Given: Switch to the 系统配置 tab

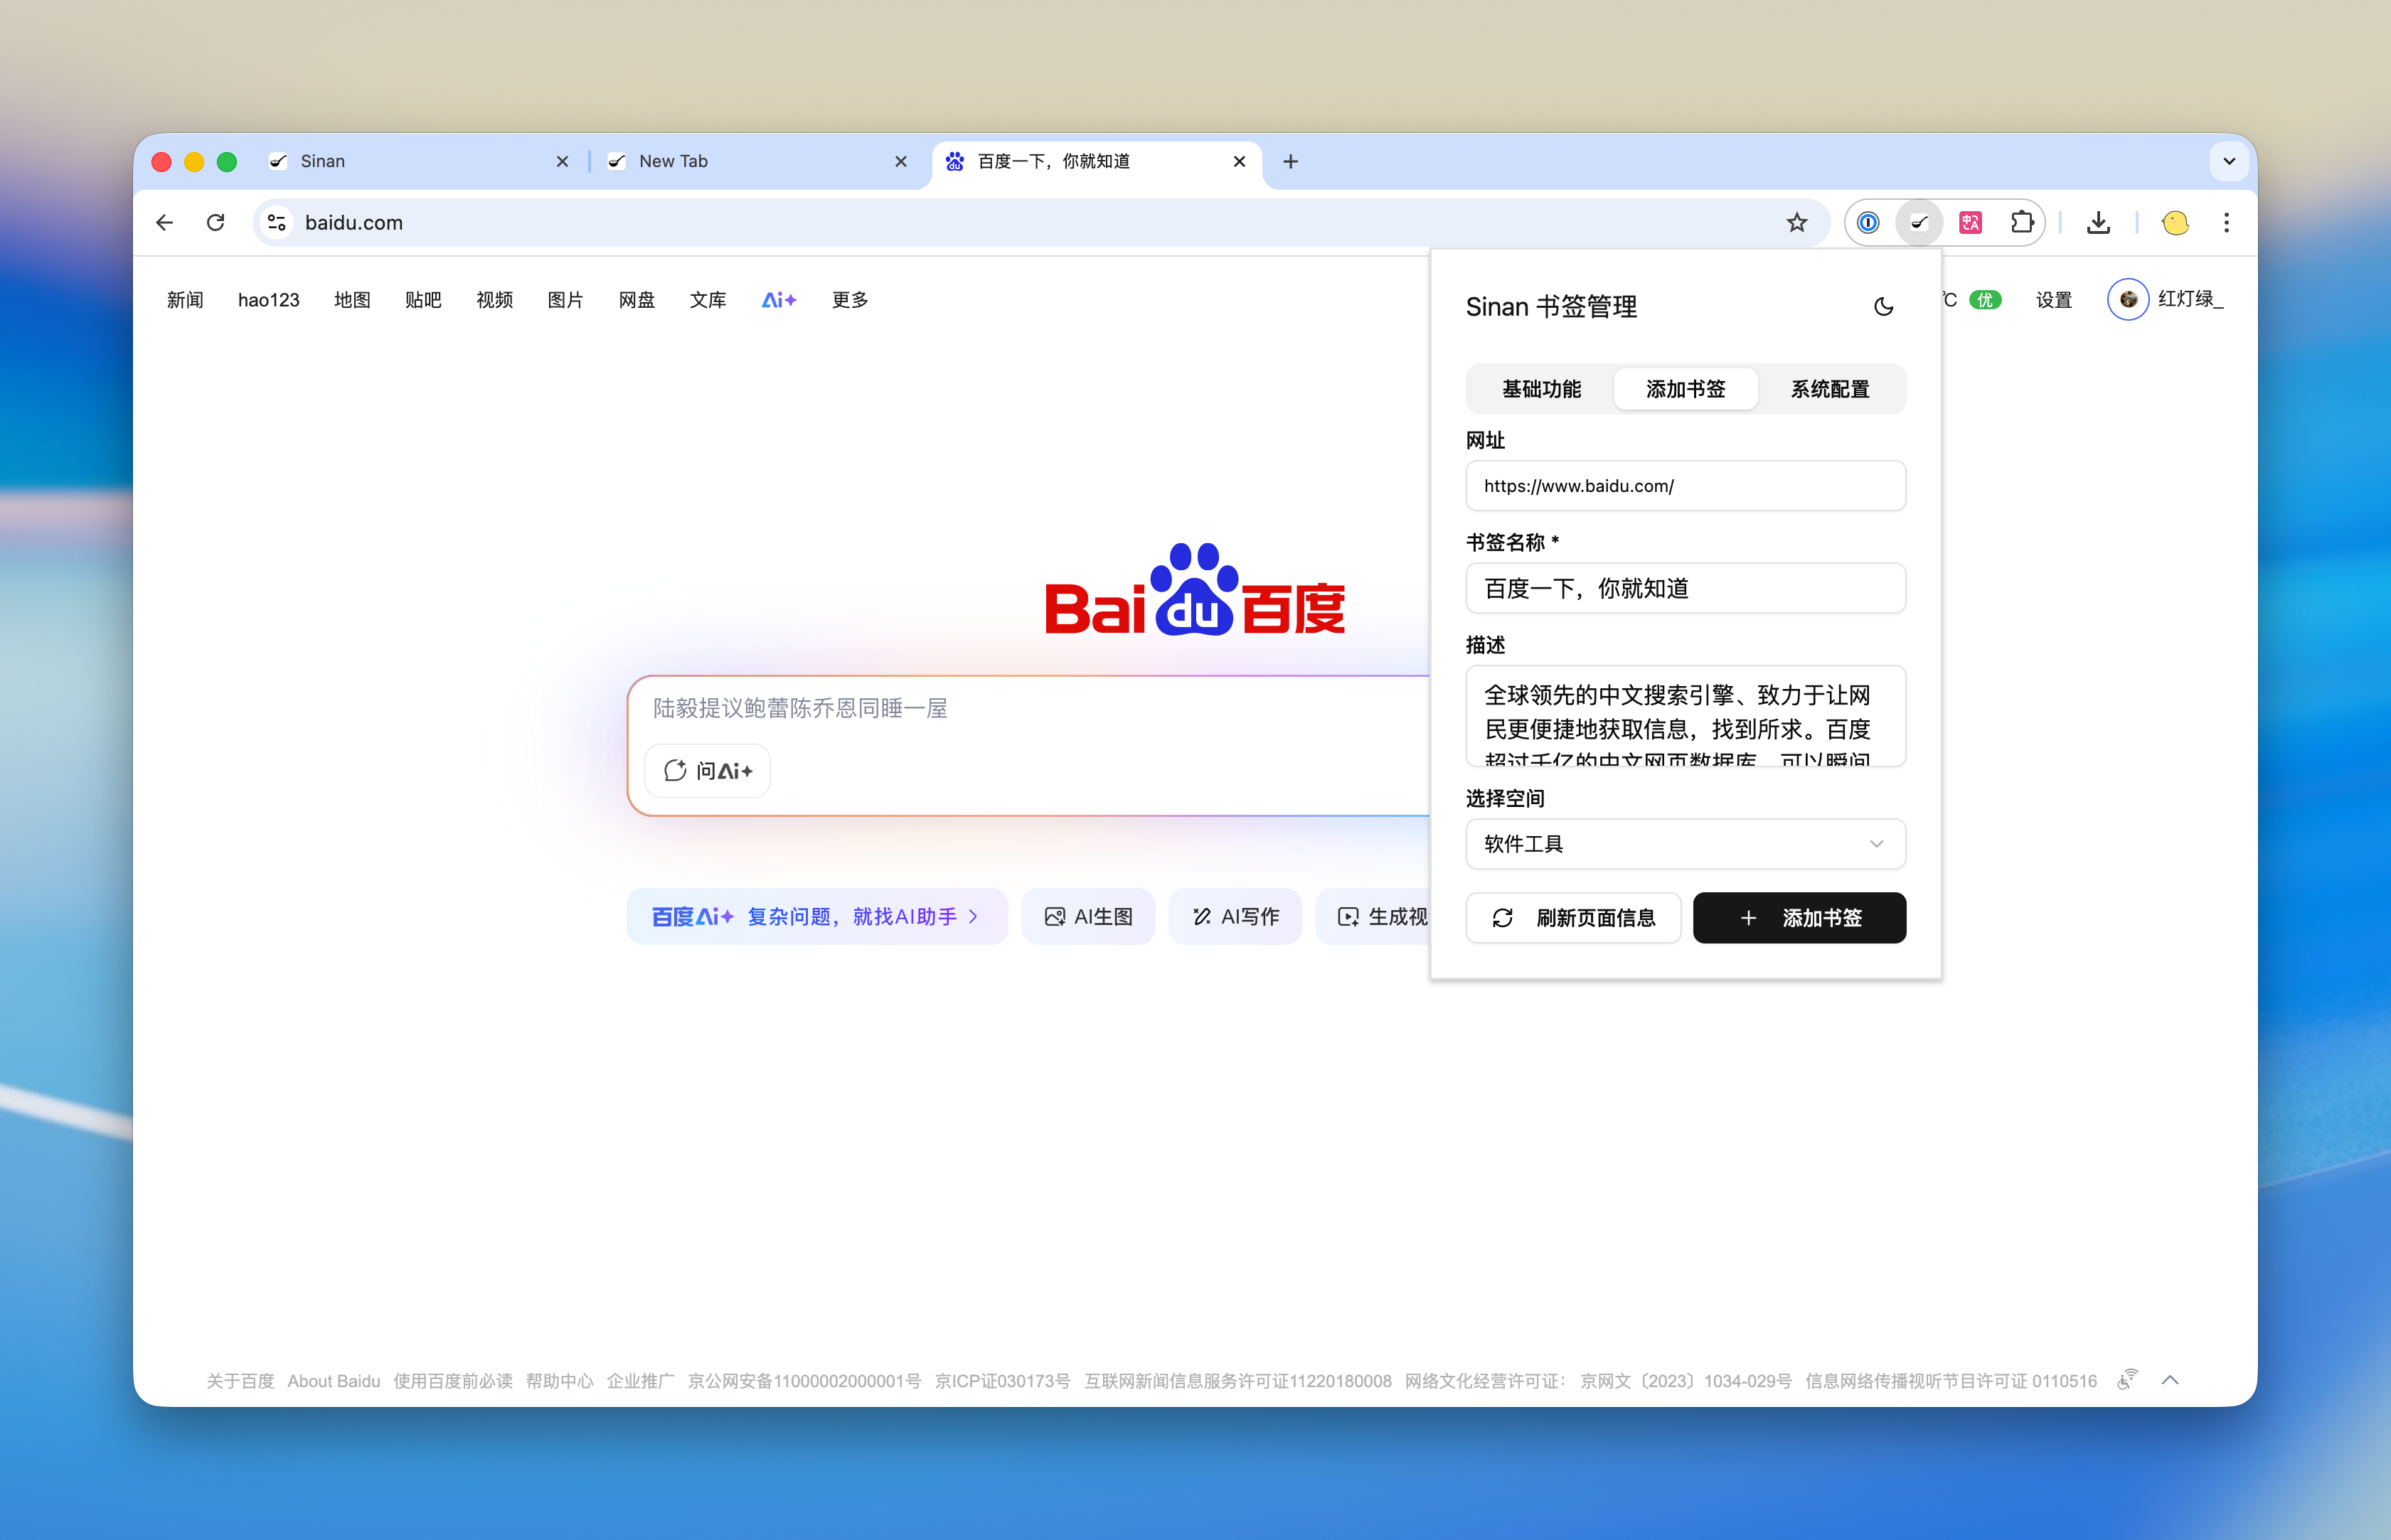Looking at the screenshot, I should tap(1829, 389).
